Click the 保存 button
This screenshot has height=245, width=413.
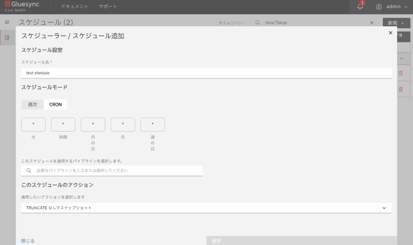coord(301,241)
